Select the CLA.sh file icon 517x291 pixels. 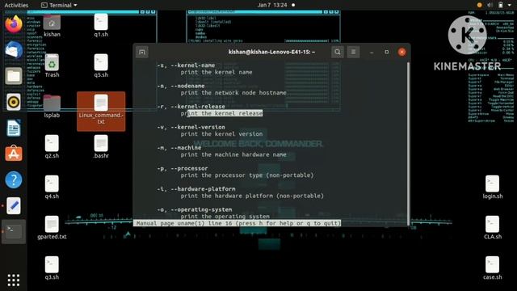[492, 228]
